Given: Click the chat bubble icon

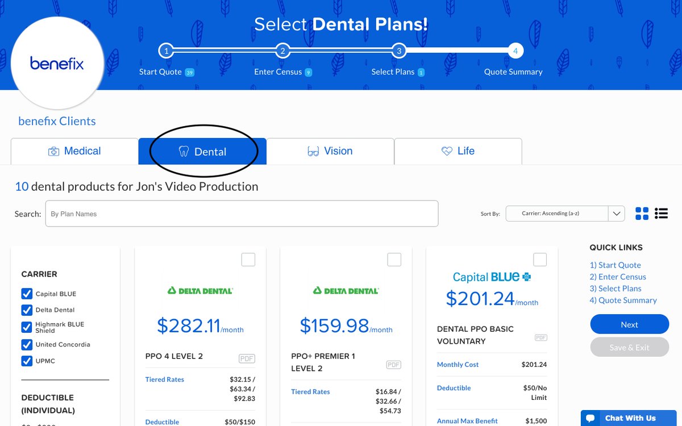Looking at the screenshot, I should click(x=590, y=419).
